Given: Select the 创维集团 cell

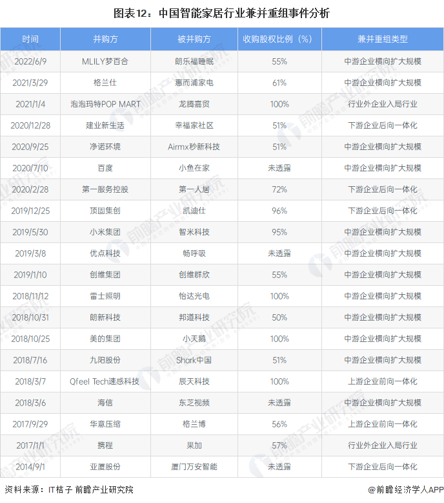Looking at the screenshot, I should [105, 275].
